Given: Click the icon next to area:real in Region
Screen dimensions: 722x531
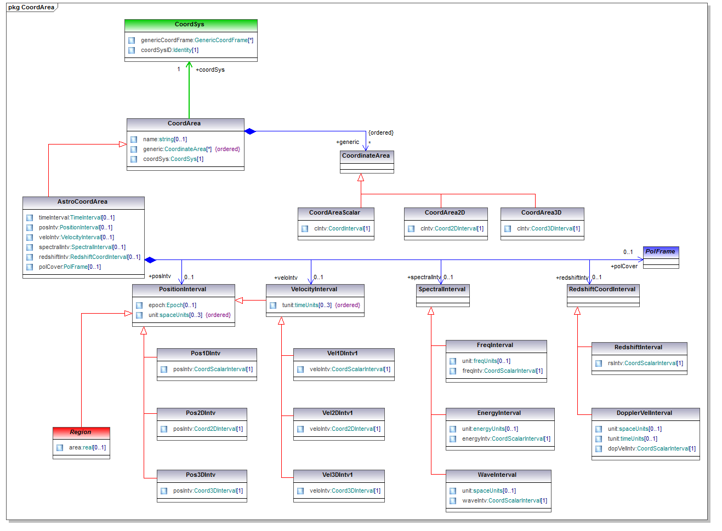Looking at the screenshot, I should [60, 448].
